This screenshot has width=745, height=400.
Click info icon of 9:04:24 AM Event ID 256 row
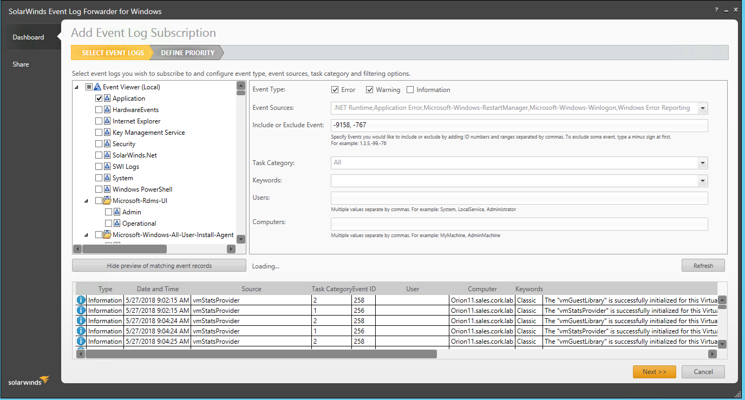(81, 331)
